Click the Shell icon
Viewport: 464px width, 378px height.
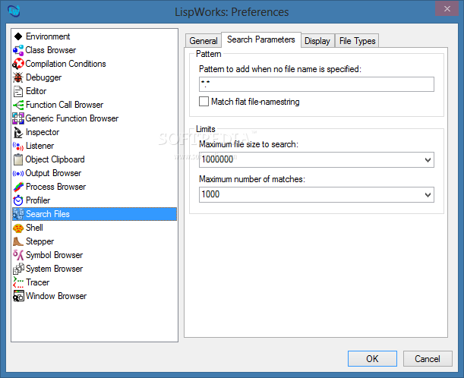point(18,228)
